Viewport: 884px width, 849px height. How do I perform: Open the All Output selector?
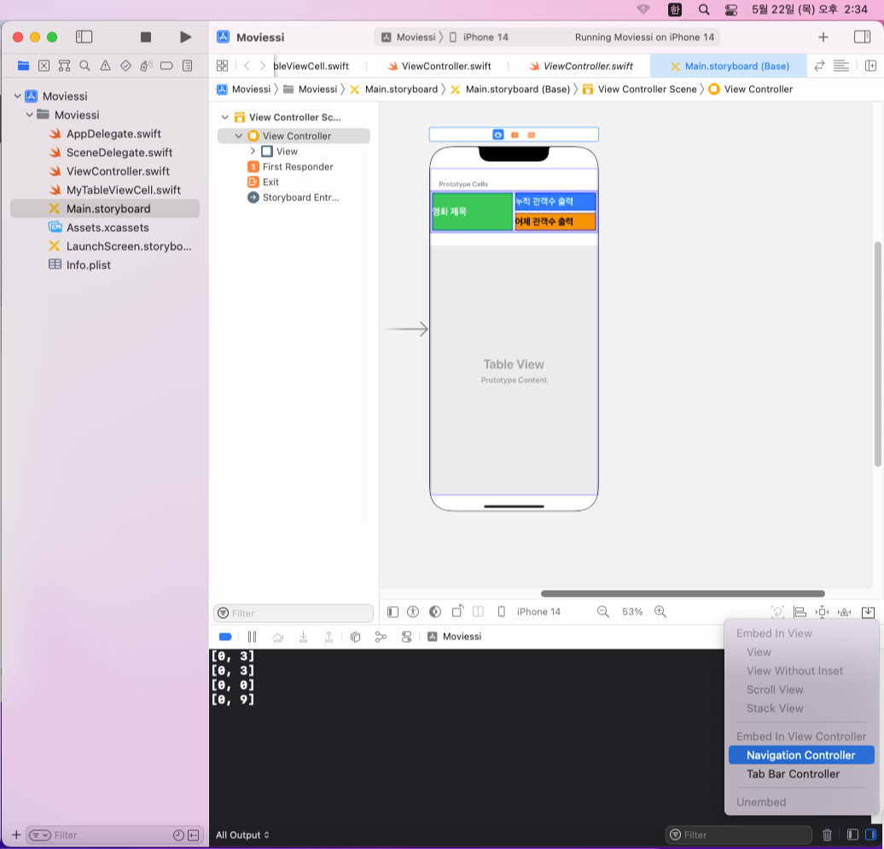tap(242, 835)
